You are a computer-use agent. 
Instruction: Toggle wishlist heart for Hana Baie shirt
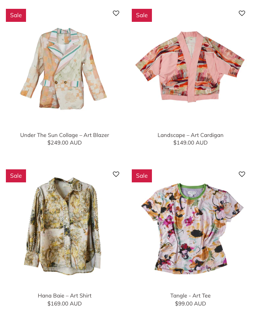tap(116, 174)
